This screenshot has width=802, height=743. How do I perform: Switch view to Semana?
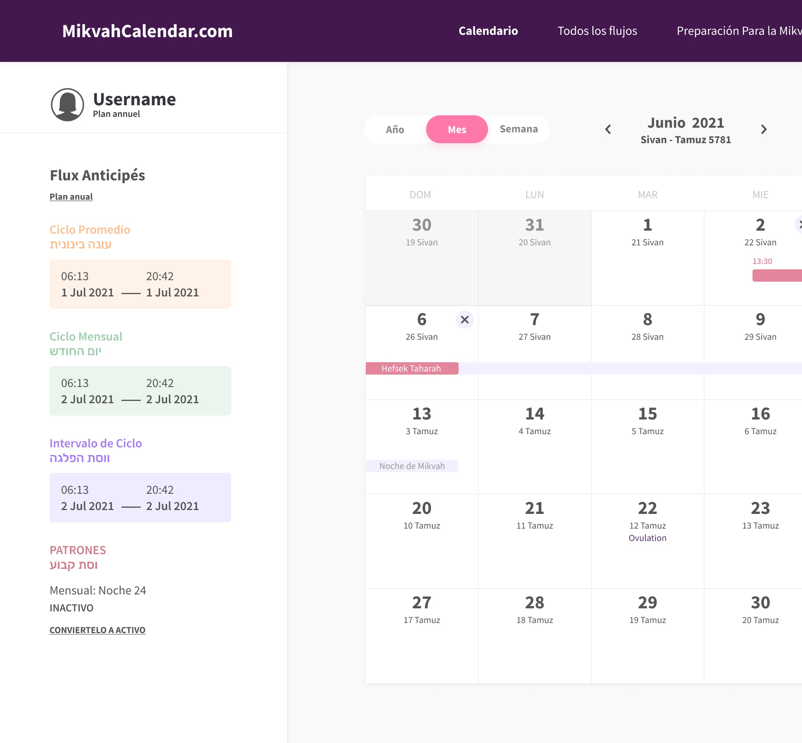[x=518, y=129]
